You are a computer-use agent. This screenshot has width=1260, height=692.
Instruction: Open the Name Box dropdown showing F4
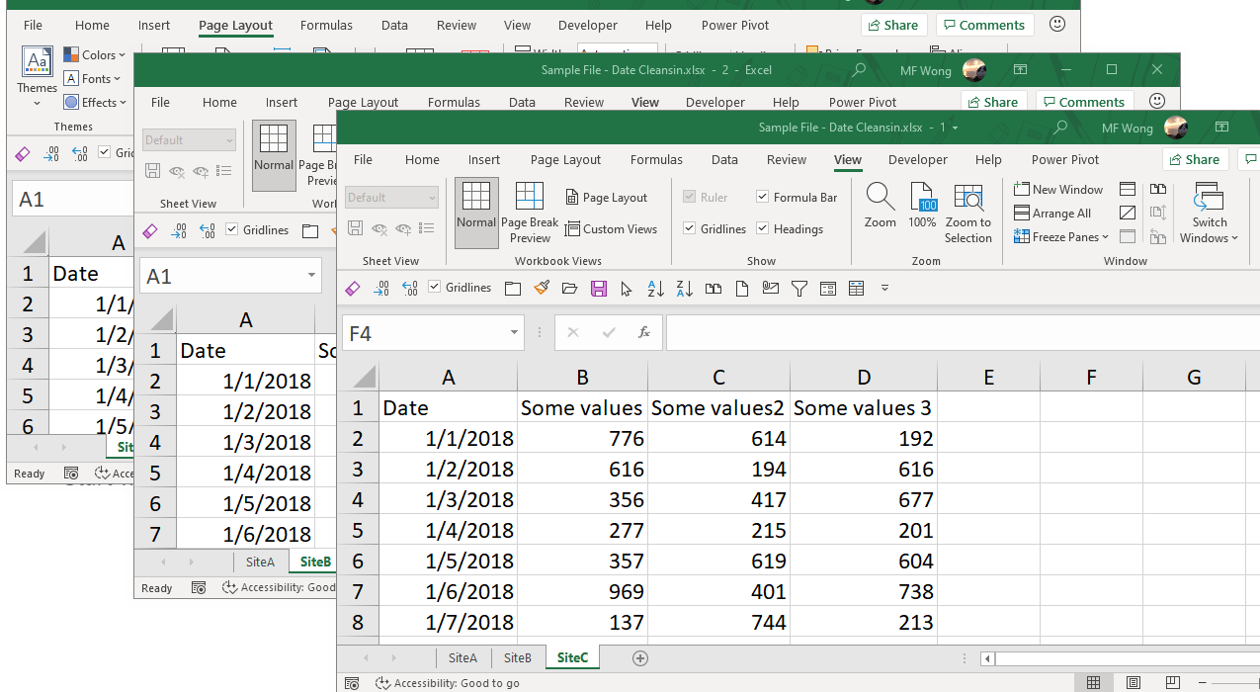pyautogui.click(x=513, y=332)
